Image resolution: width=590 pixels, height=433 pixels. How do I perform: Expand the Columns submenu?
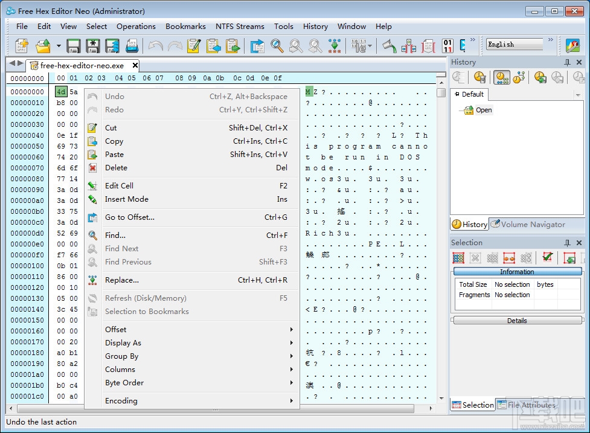pyautogui.click(x=192, y=370)
